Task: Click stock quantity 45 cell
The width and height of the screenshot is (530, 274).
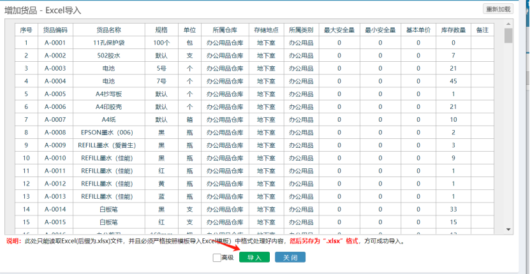Action: (x=453, y=82)
